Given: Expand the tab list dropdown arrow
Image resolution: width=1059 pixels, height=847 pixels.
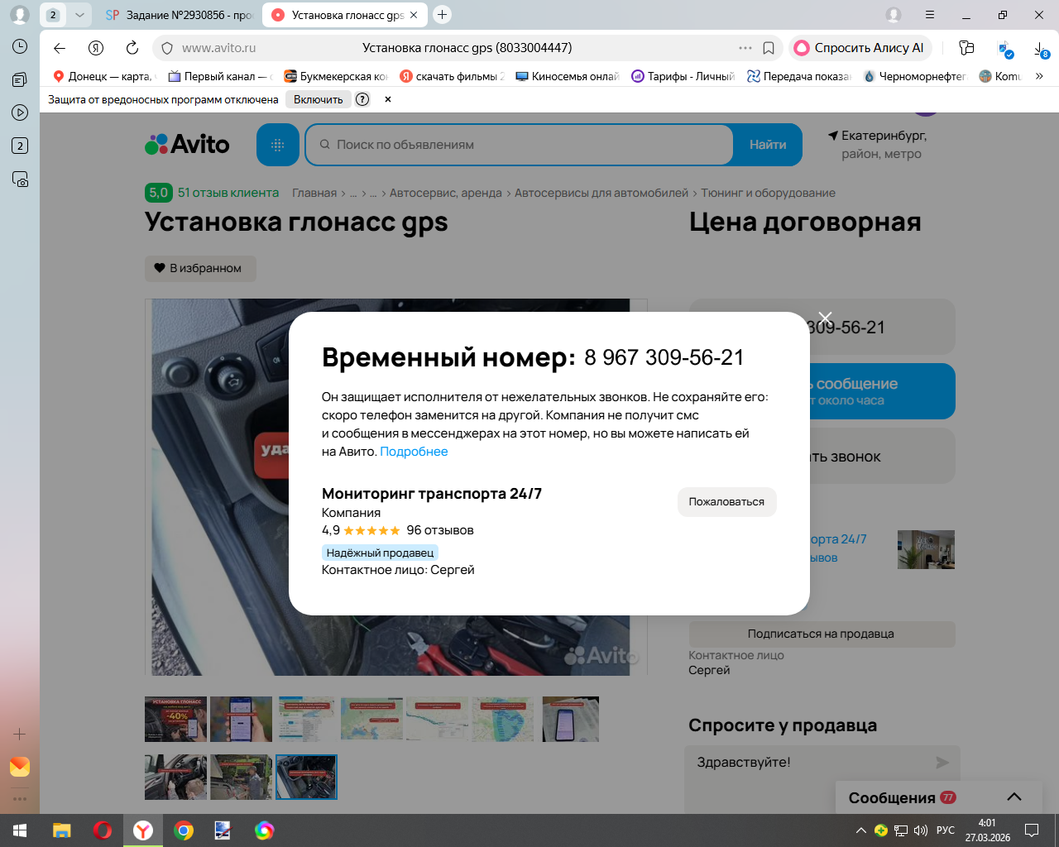Looking at the screenshot, I should 79,15.
